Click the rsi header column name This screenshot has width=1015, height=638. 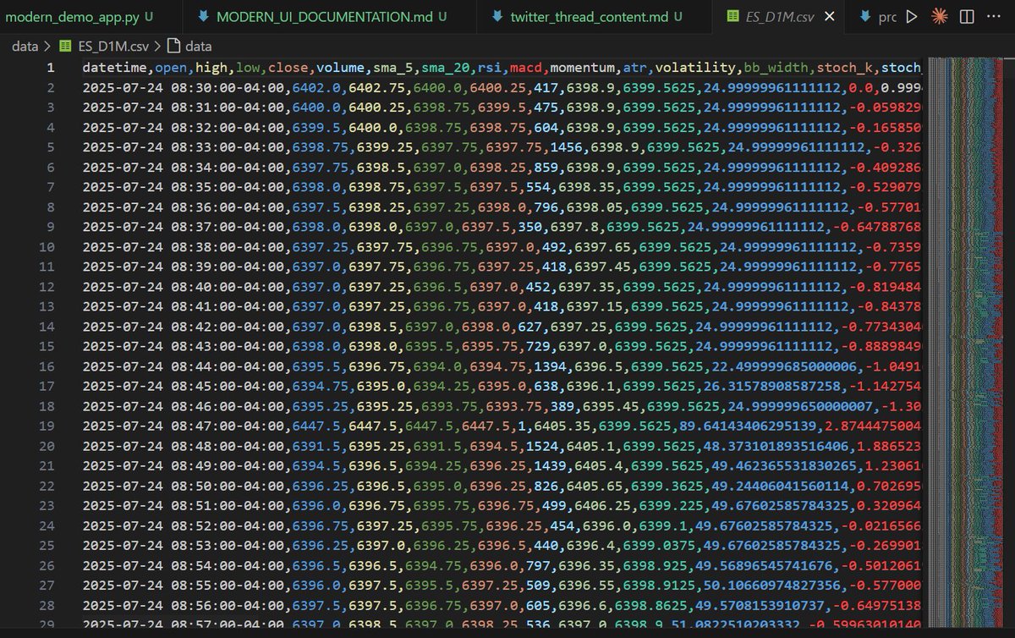point(490,68)
